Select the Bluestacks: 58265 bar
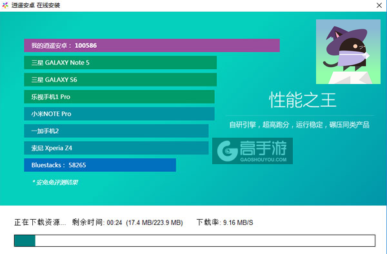Viewport: 387px width, 254px height. tap(100, 165)
